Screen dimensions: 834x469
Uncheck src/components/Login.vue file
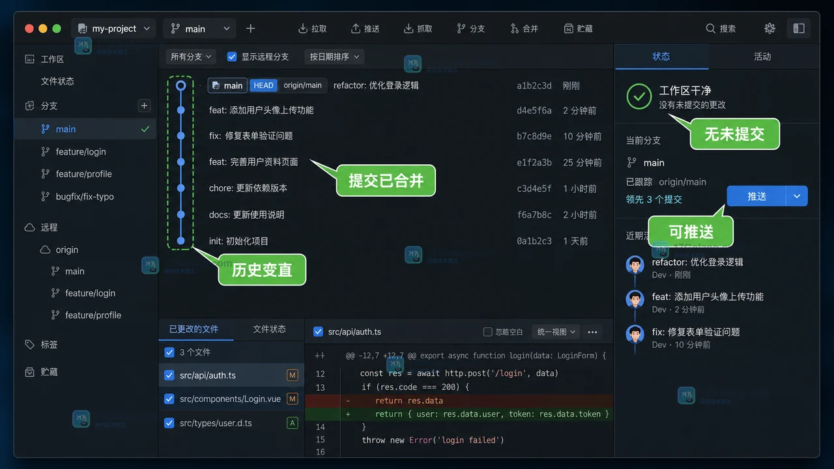pyautogui.click(x=169, y=399)
